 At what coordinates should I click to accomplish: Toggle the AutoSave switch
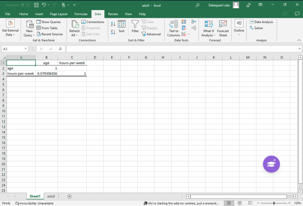point(26,5)
